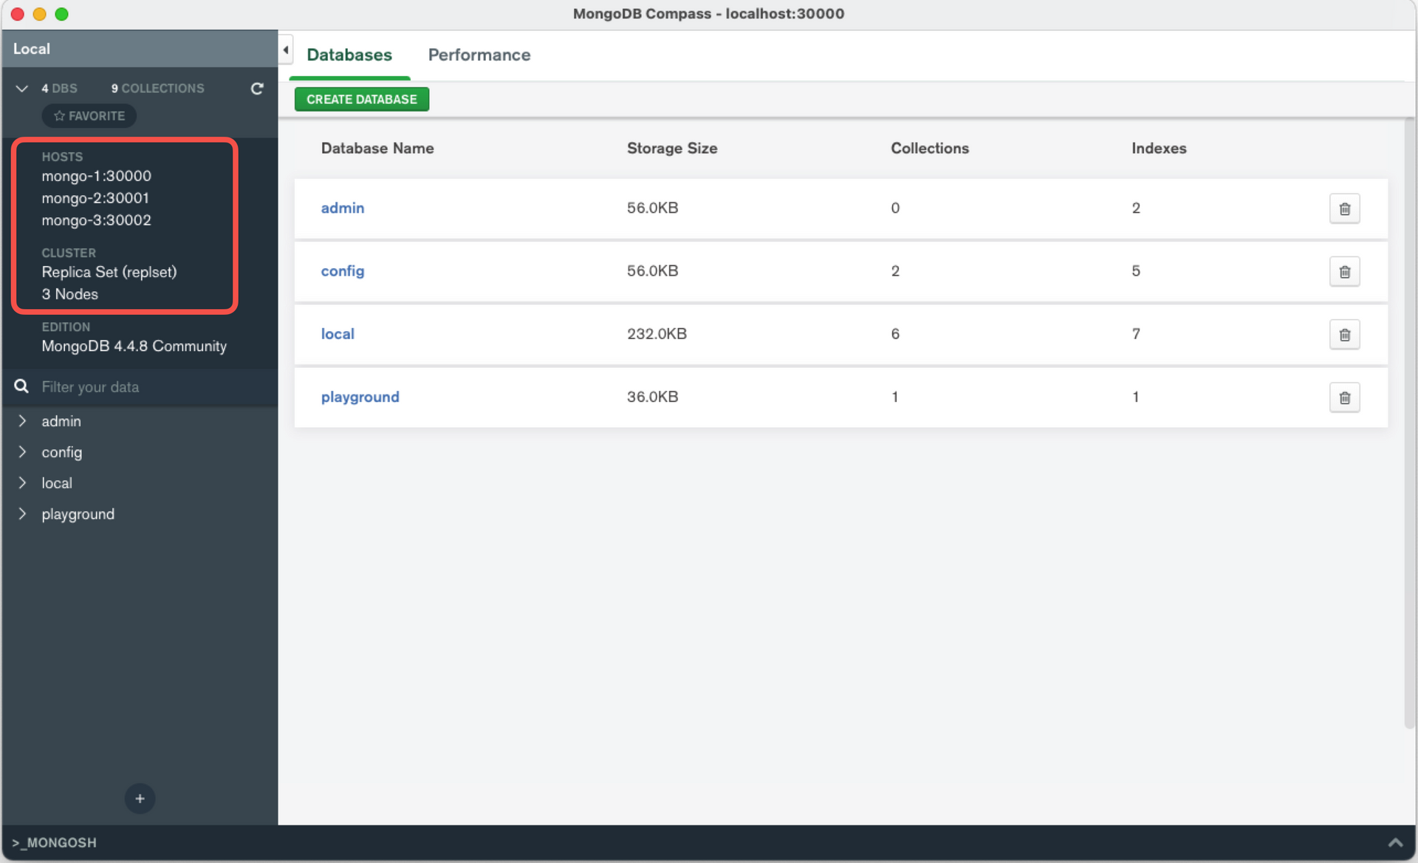Refresh the databases list in the sidebar

tap(257, 89)
